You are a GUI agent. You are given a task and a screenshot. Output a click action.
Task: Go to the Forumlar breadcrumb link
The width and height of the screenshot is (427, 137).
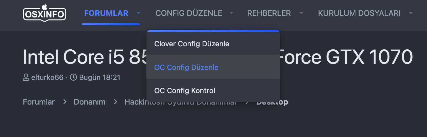pyautogui.click(x=39, y=102)
